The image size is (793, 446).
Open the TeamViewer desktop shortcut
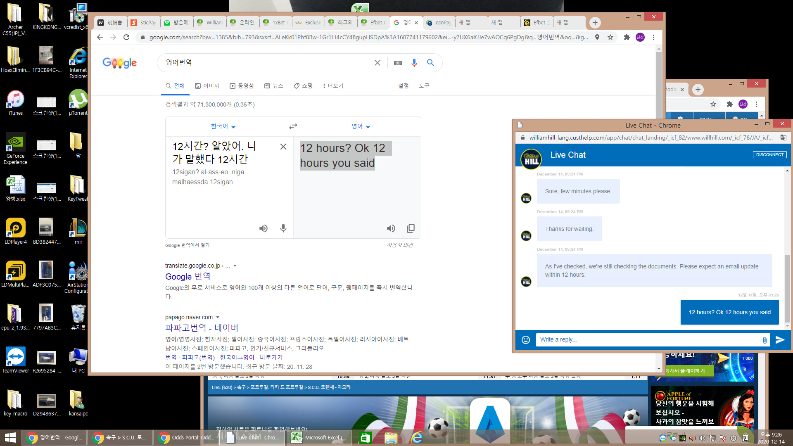click(x=15, y=360)
